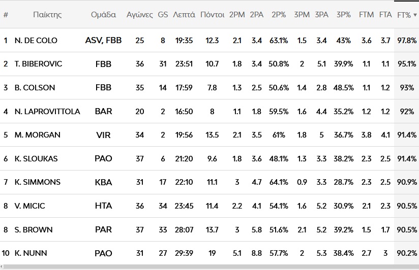This screenshot has width=419, height=270.
Task: Click the GS column header
Action: [x=163, y=15]
